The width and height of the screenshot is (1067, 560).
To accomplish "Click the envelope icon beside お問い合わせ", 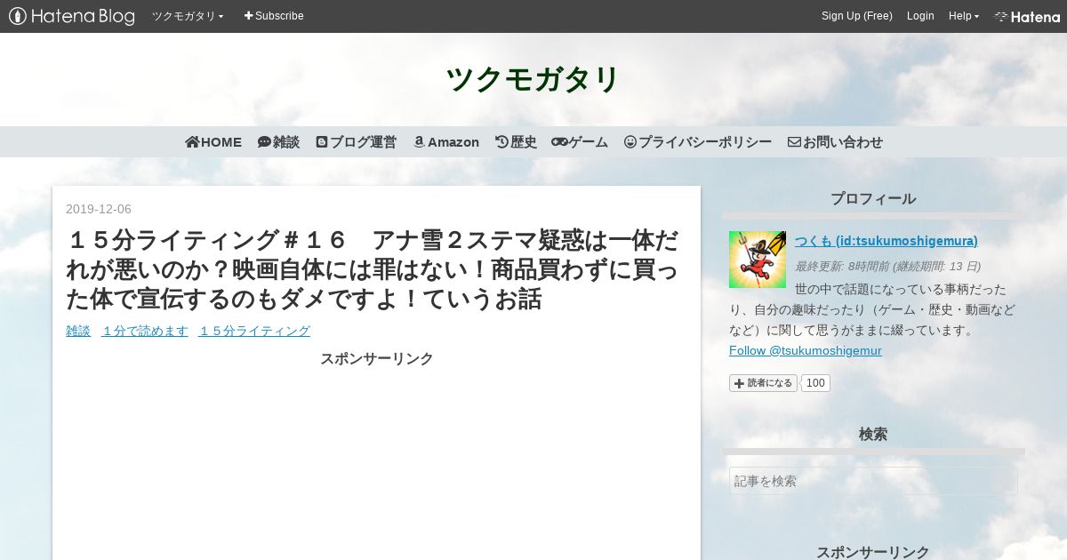I will pyautogui.click(x=794, y=142).
